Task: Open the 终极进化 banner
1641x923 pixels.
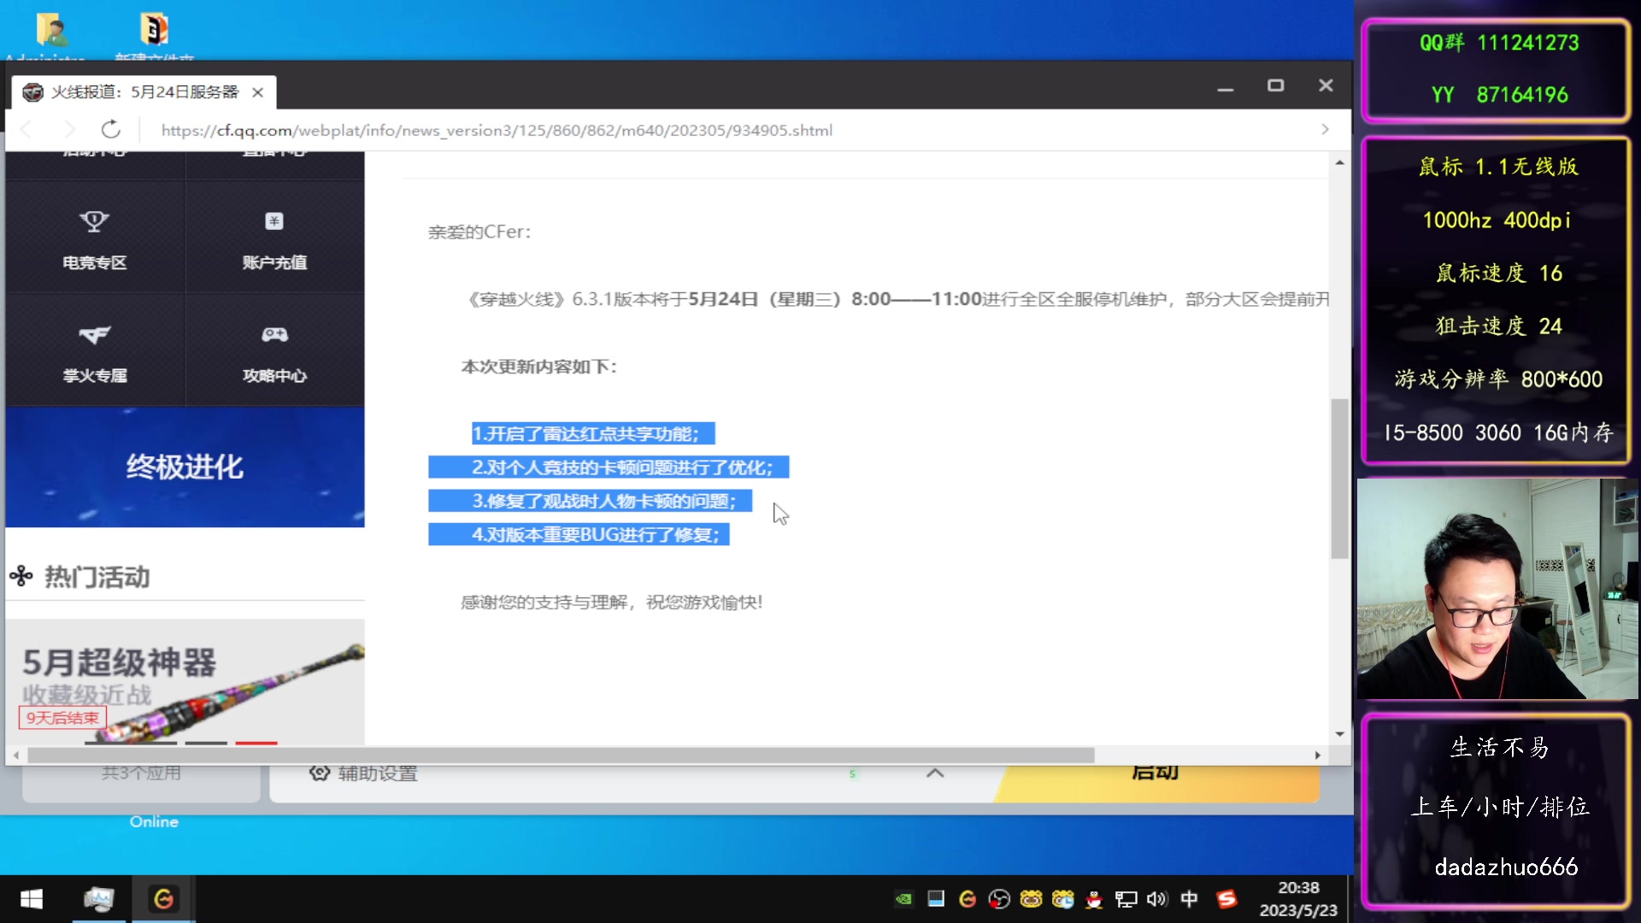Action: (x=185, y=467)
